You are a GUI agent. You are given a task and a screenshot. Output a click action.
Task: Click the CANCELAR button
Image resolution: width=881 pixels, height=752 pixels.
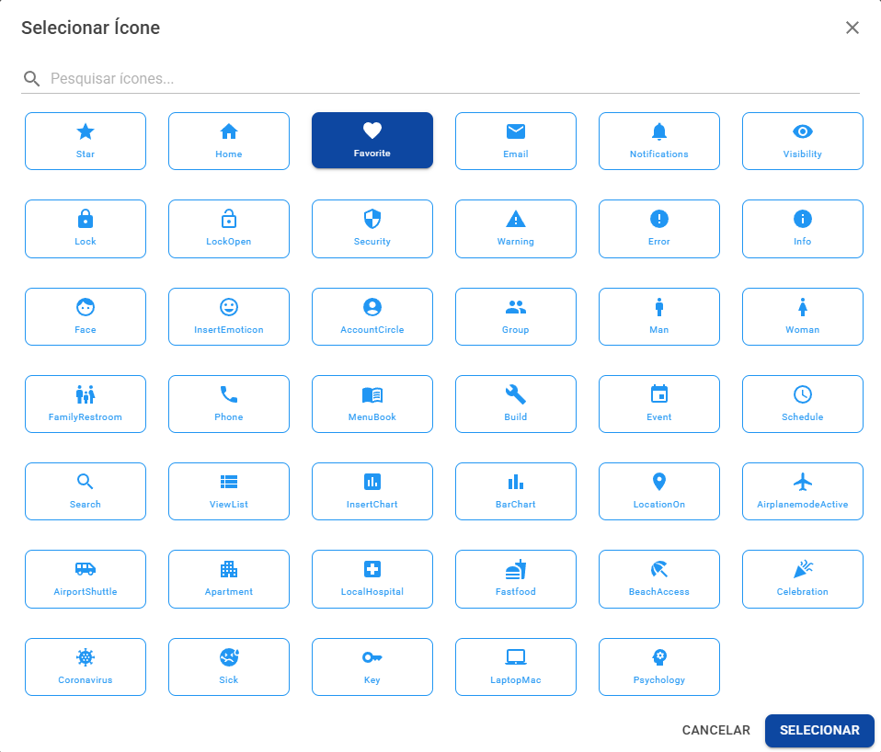(715, 730)
